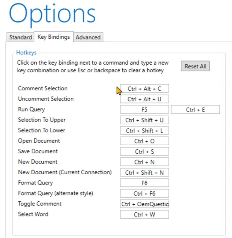Edit the Selection To Upper hotkey field
Viewport: 232px width, 238px height.
(x=144, y=120)
